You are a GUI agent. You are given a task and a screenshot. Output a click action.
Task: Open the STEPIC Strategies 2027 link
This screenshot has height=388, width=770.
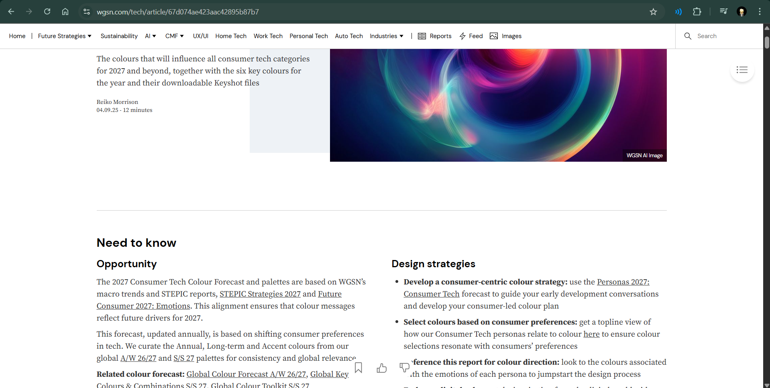click(x=260, y=294)
